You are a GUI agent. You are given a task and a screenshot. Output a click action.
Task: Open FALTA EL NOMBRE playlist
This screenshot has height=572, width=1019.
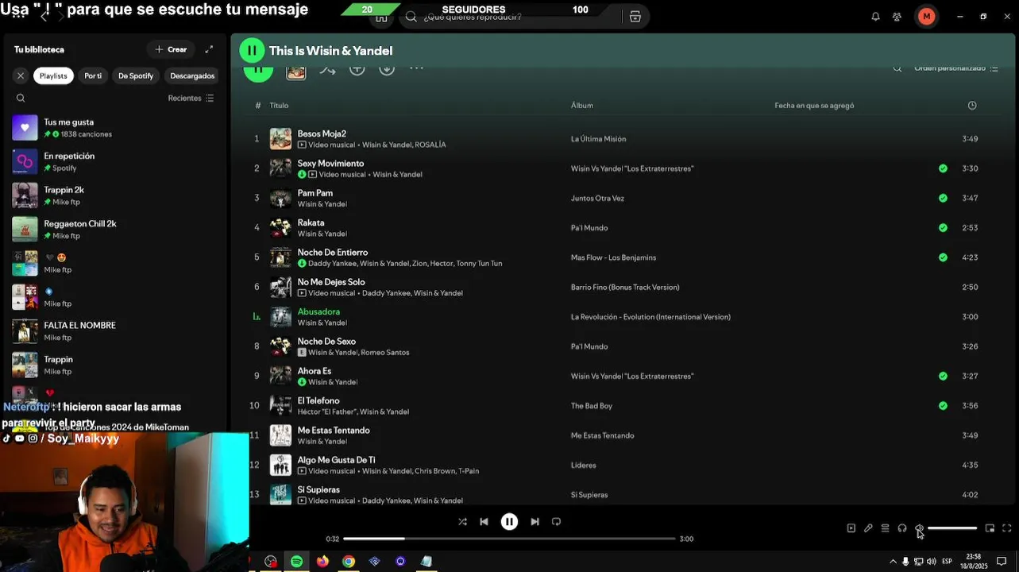[x=115, y=331]
